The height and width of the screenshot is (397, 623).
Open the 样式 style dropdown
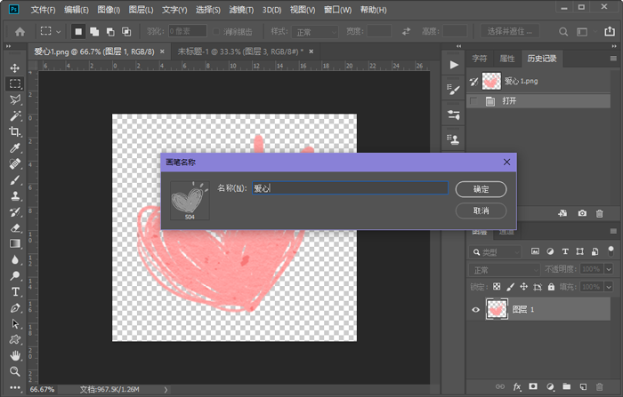click(315, 32)
